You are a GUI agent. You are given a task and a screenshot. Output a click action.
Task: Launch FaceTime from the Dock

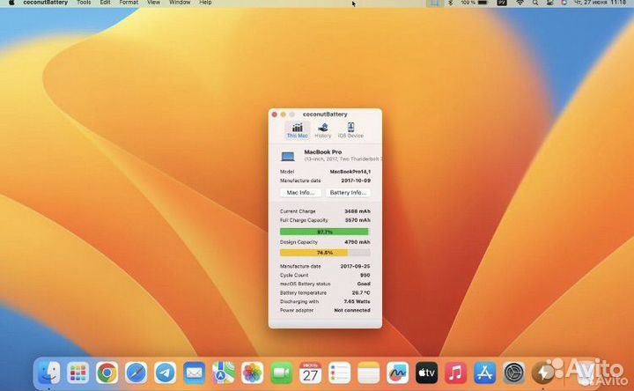tap(282, 373)
